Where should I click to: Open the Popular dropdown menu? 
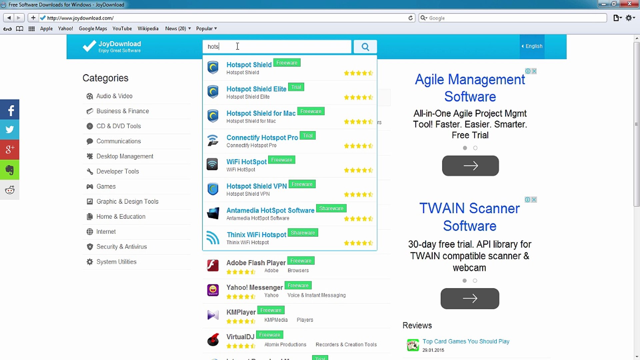[x=206, y=29]
